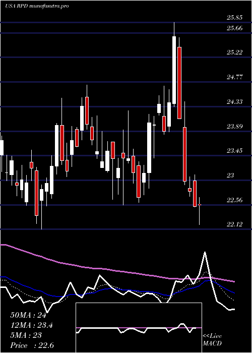This screenshot has width=252, height=353.
Task: Click the '50MA : 24' indicator text
Action: point(28,315)
